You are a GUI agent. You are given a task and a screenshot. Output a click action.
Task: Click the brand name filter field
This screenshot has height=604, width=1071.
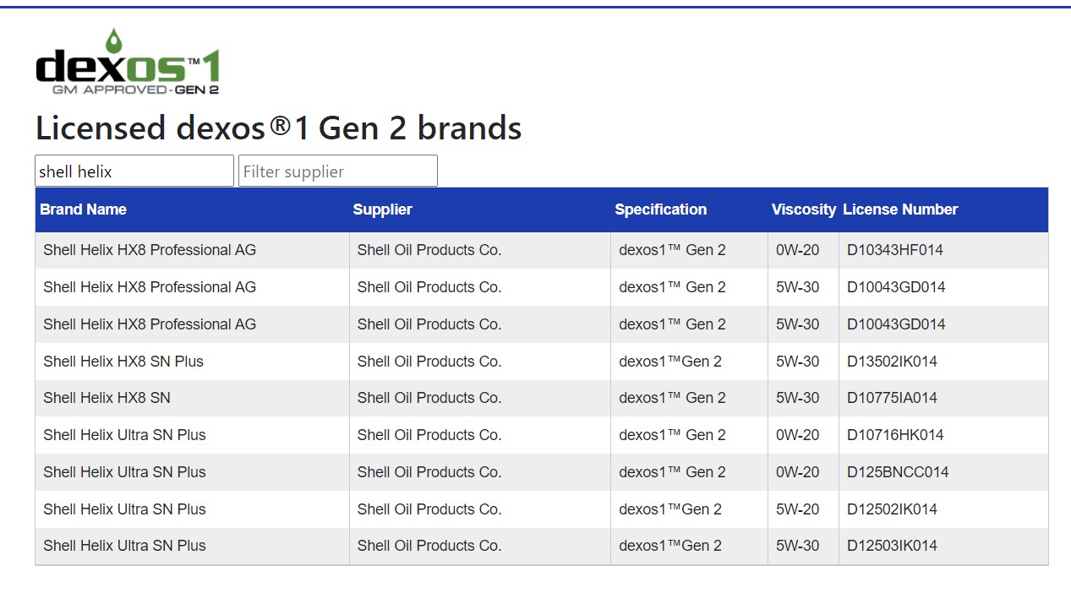pyautogui.click(x=134, y=171)
